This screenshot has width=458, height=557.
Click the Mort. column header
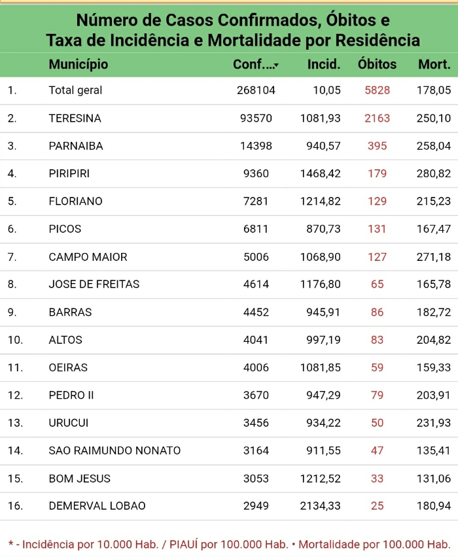click(434, 64)
